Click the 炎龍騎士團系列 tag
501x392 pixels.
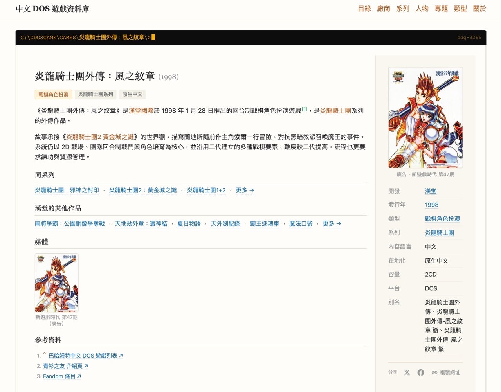pyautogui.click(x=96, y=94)
